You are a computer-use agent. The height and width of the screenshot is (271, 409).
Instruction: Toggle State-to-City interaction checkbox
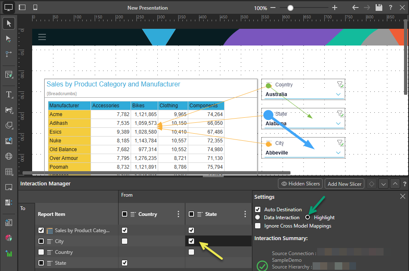(x=191, y=241)
